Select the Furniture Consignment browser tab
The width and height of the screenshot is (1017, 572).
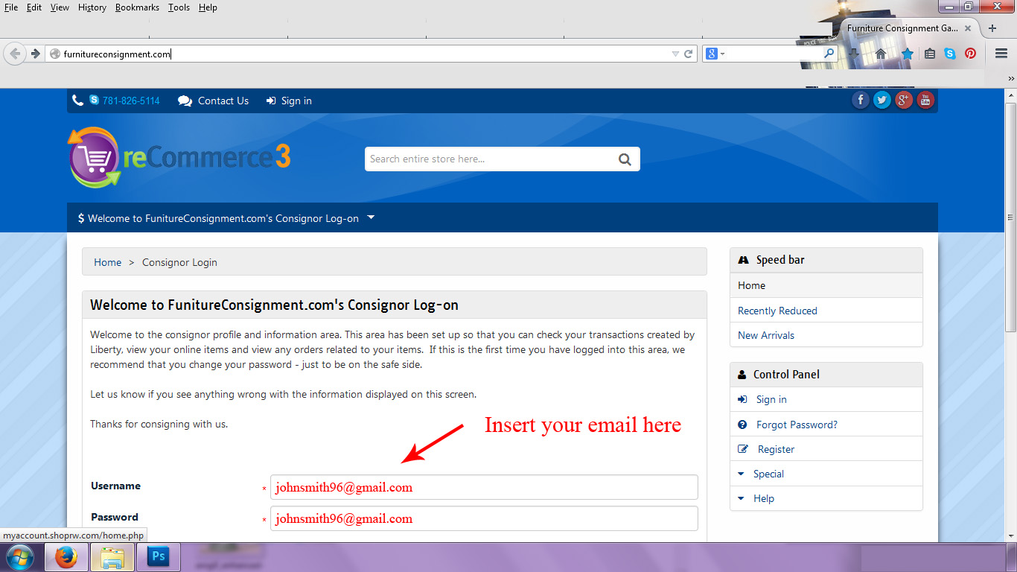901,28
